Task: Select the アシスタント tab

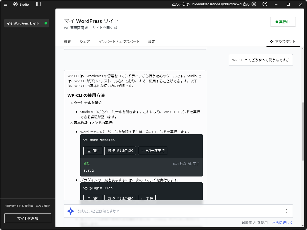Action: click(x=283, y=42)
